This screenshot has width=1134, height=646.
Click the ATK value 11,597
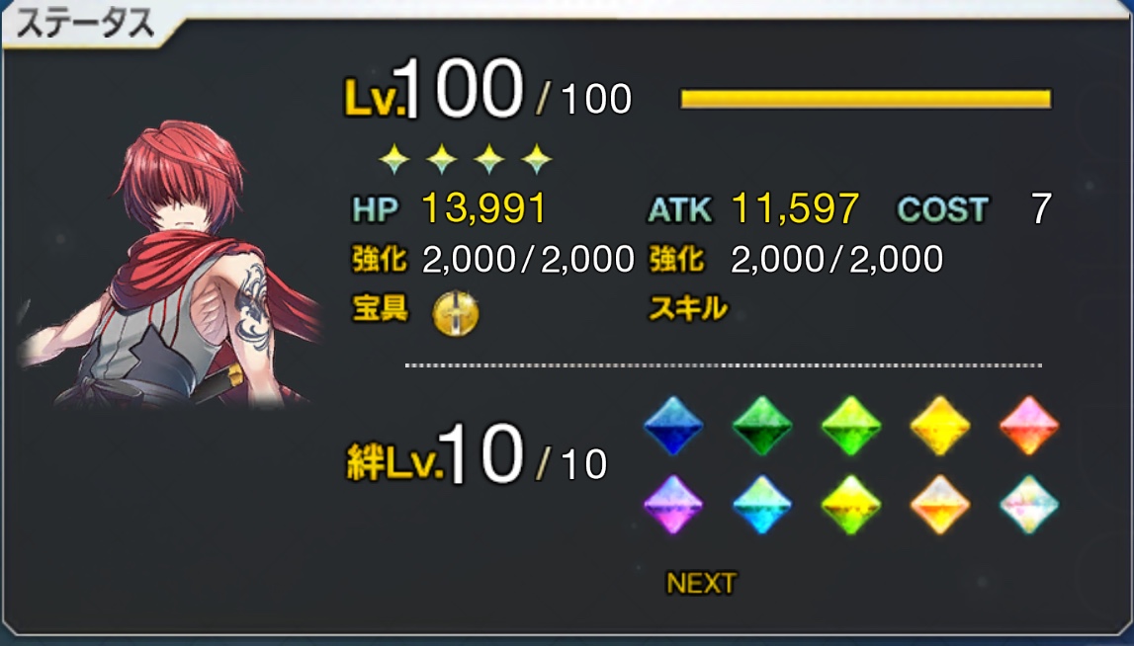[795, 209]
